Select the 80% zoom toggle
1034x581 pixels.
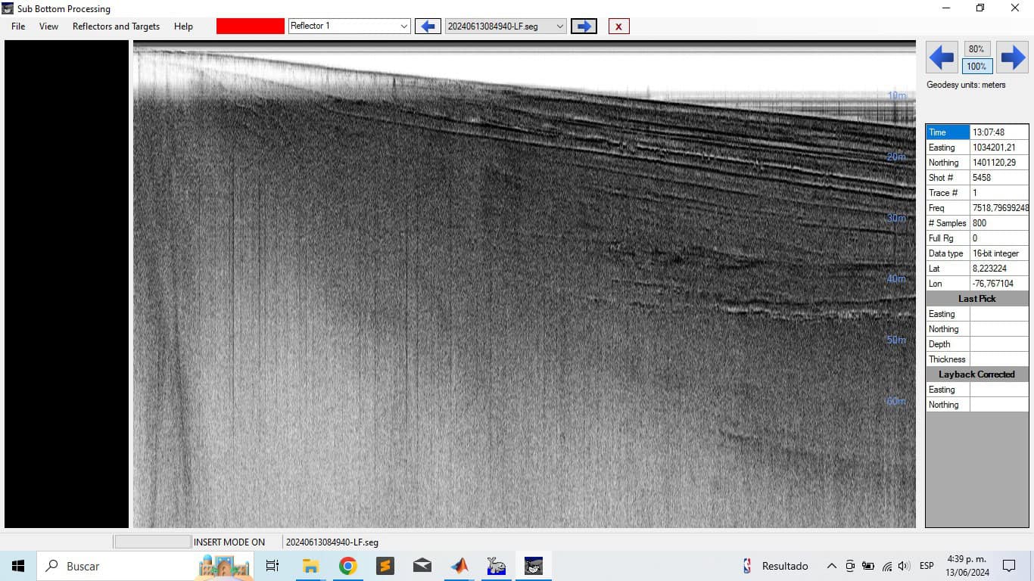click(x=976, y=49)
